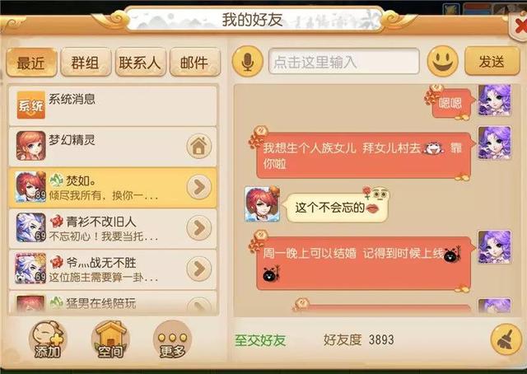The image size is (527, 374).
Task: Select the 猛男在线陪玩 friend entry
Action: (x=113, y=304)
